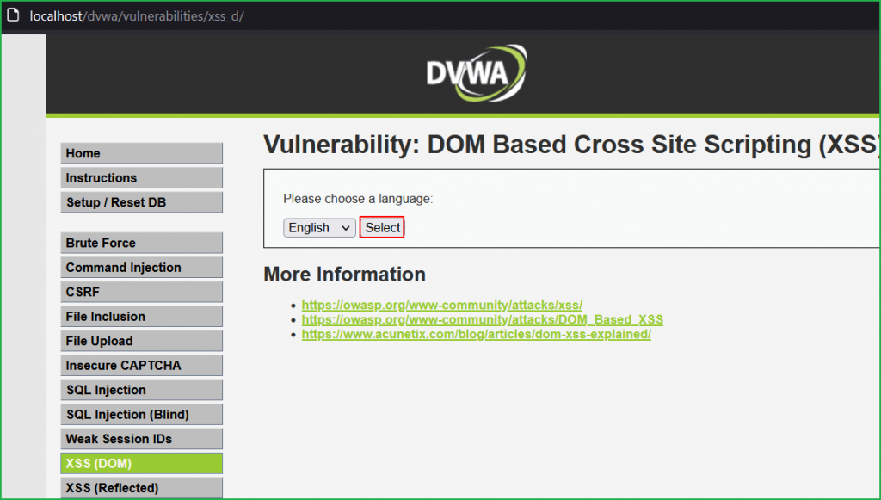Open the OWASP attacks/xss link
The image size is (881, 500).
click(441, 305)
